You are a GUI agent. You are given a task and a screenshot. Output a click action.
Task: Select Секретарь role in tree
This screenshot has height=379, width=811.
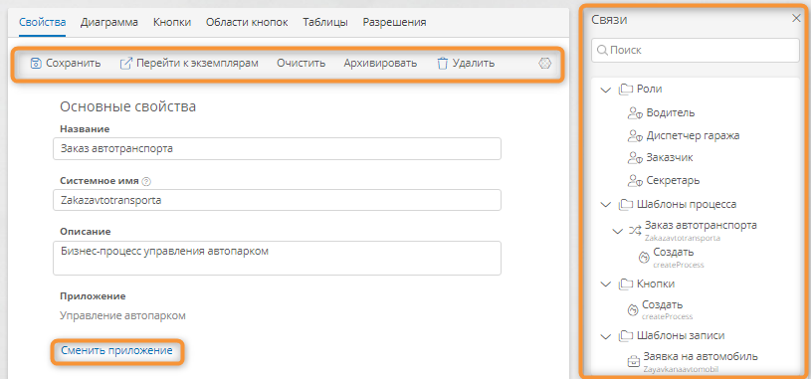point(673,180)
